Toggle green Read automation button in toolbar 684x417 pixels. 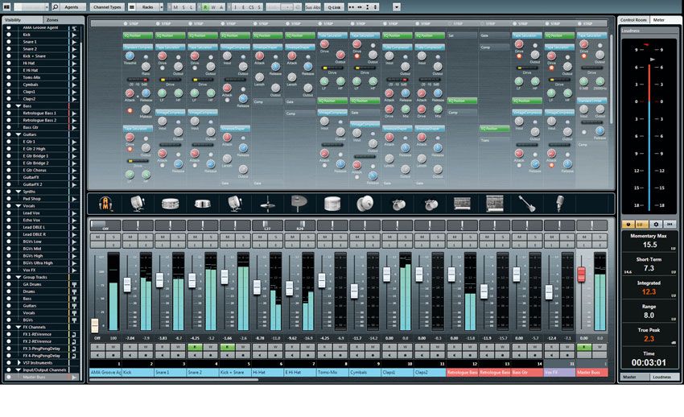click(x=205, y=7)
